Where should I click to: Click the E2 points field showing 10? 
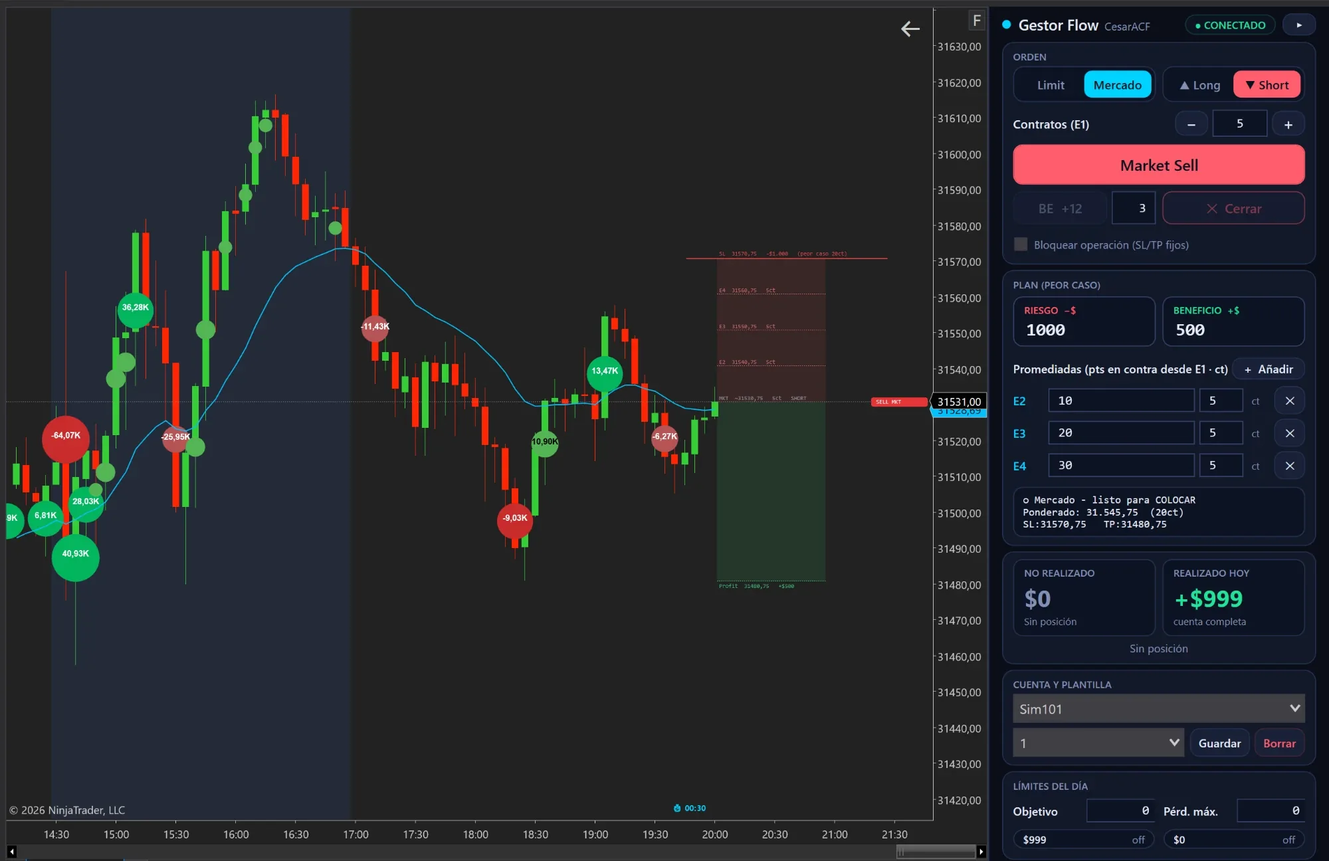coord(1121,401)
